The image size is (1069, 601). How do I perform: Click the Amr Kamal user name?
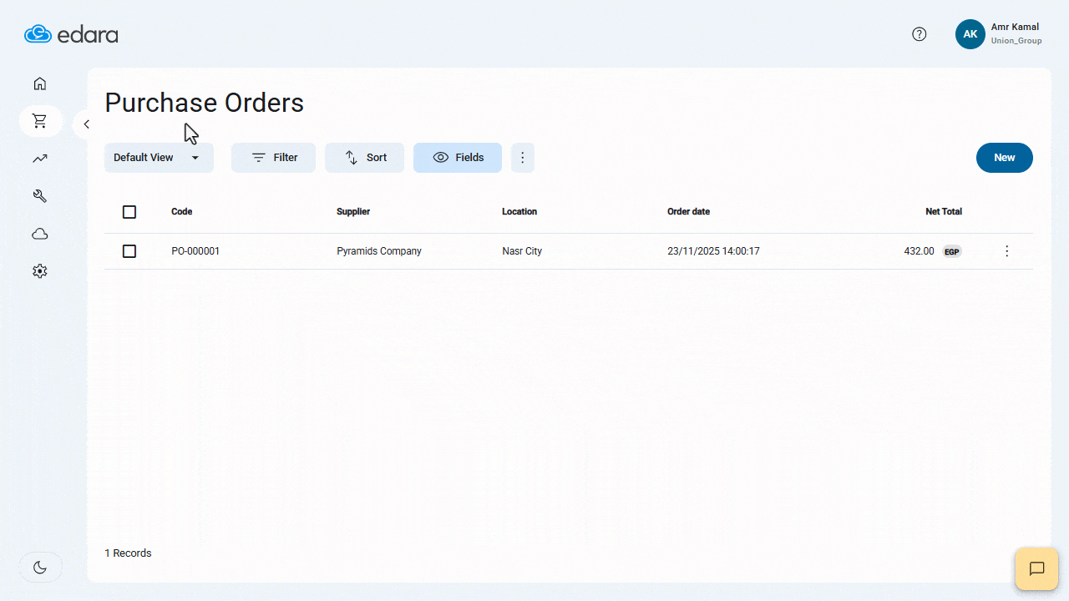[1015, 28]
